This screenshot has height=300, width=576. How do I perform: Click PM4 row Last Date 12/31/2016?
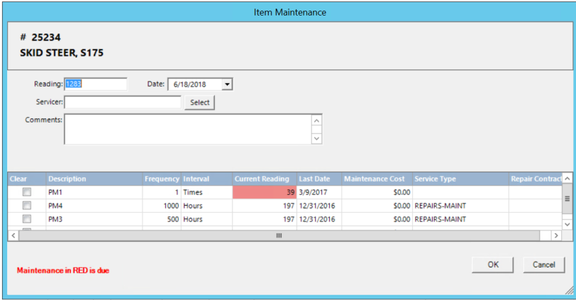319,206
